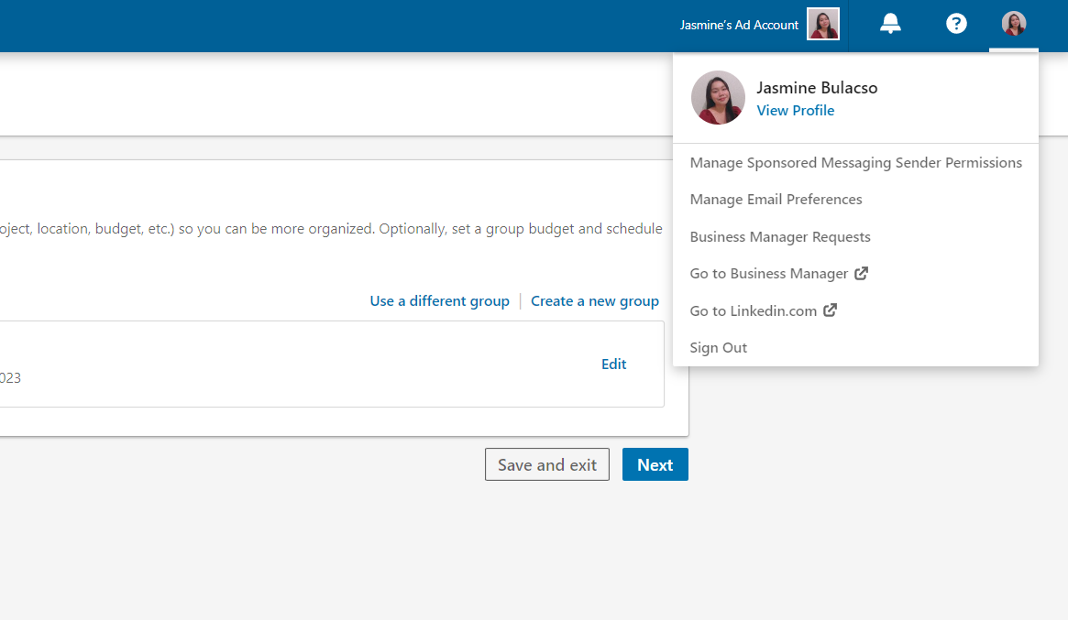The width and height of the screenshot is (1068, 620).
Task: Select Manage Sponsored Messaging Sender Permissions
Action: tap(855, 163)
